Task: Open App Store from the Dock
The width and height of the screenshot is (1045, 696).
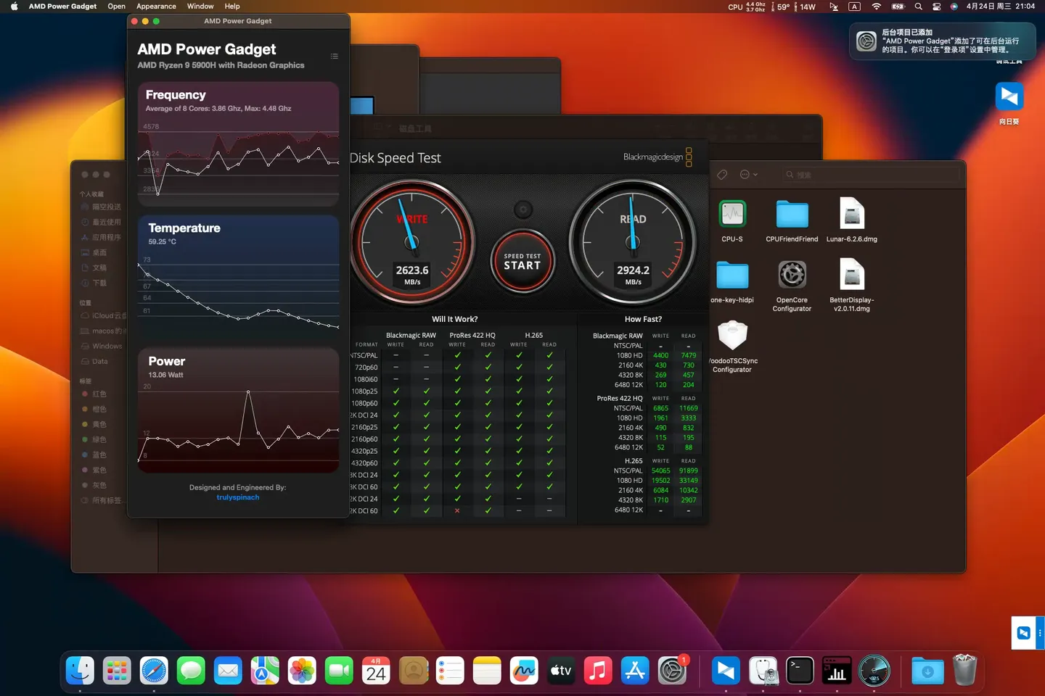Action: click(635, 671)
